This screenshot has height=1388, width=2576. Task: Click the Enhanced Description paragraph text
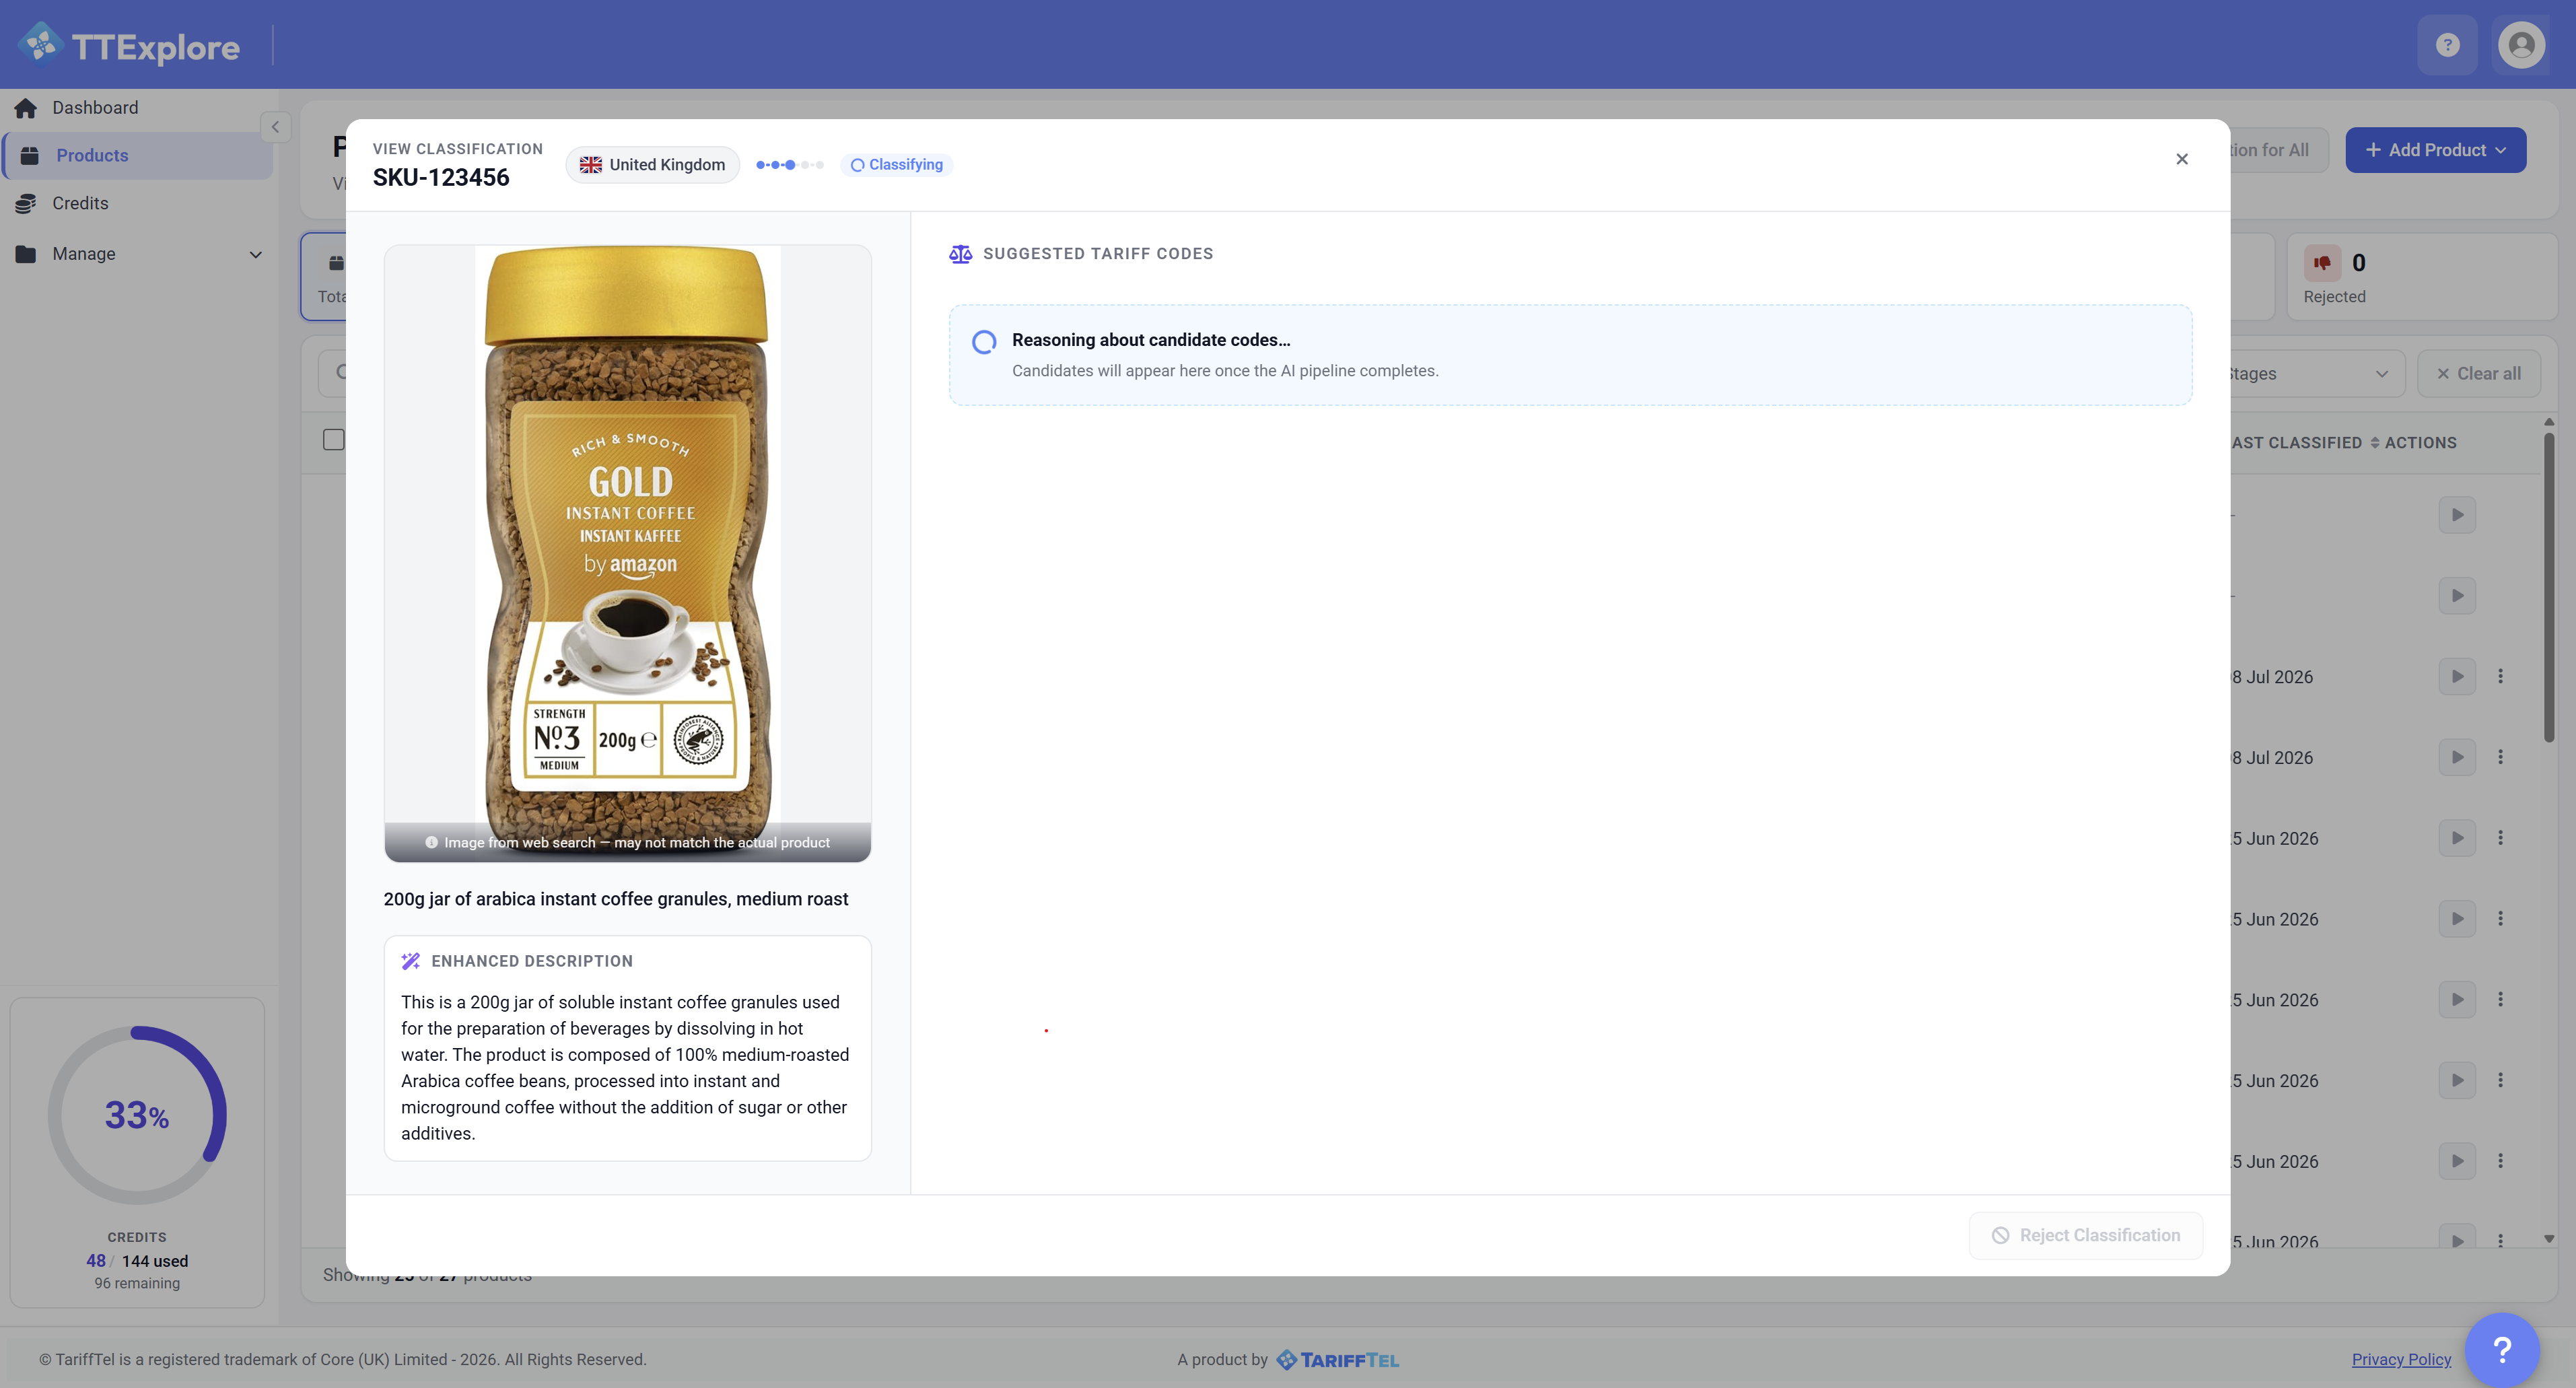626,1068
